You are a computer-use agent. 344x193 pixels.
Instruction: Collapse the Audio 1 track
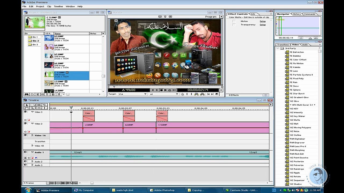pos(33,152)
